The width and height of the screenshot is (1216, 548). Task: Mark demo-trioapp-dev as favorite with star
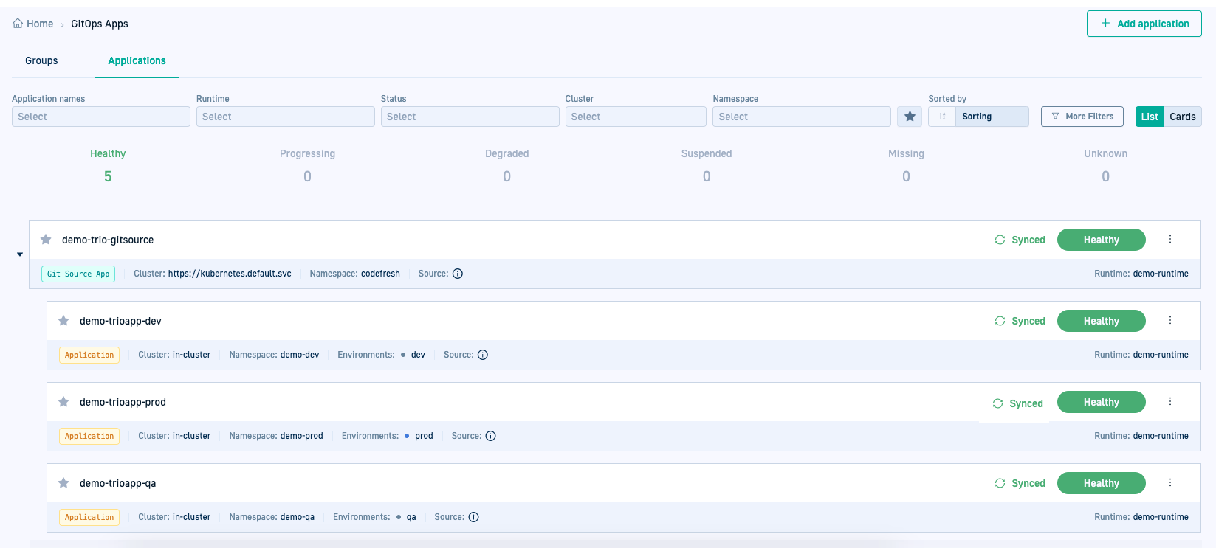click(x=63, y=321)
